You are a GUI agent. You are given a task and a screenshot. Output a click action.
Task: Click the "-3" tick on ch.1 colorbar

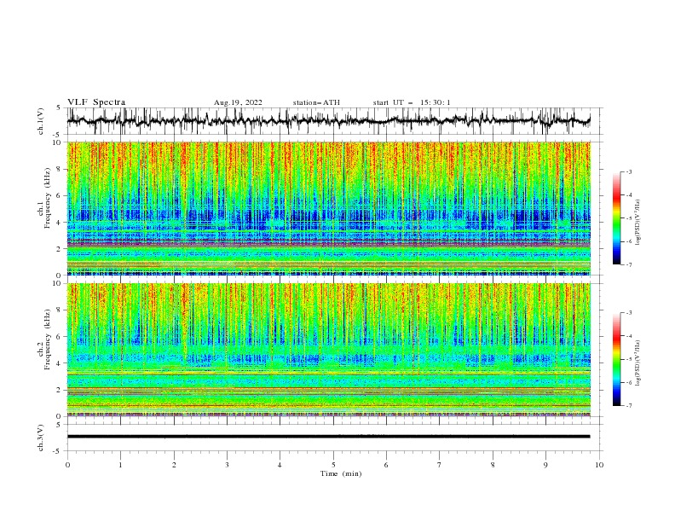pyautogui.click(x=629, y=171)
